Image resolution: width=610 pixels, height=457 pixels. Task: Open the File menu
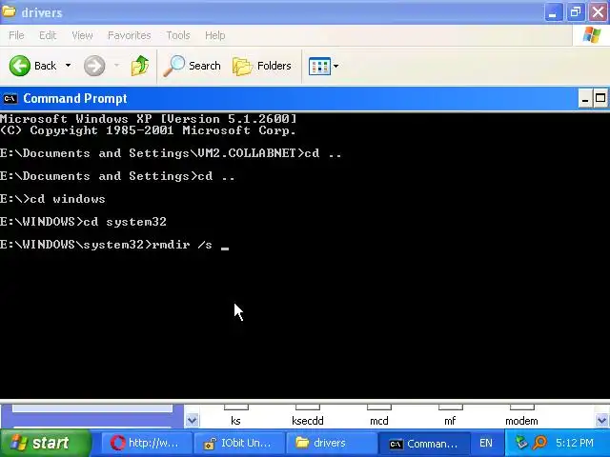[x=16, y=35]
